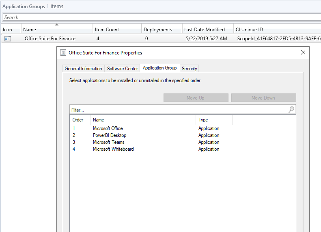Select the PowerBI Desktop row
This screenshot has width=321, height=232.
pyautogui.click(x=183, y=135)
